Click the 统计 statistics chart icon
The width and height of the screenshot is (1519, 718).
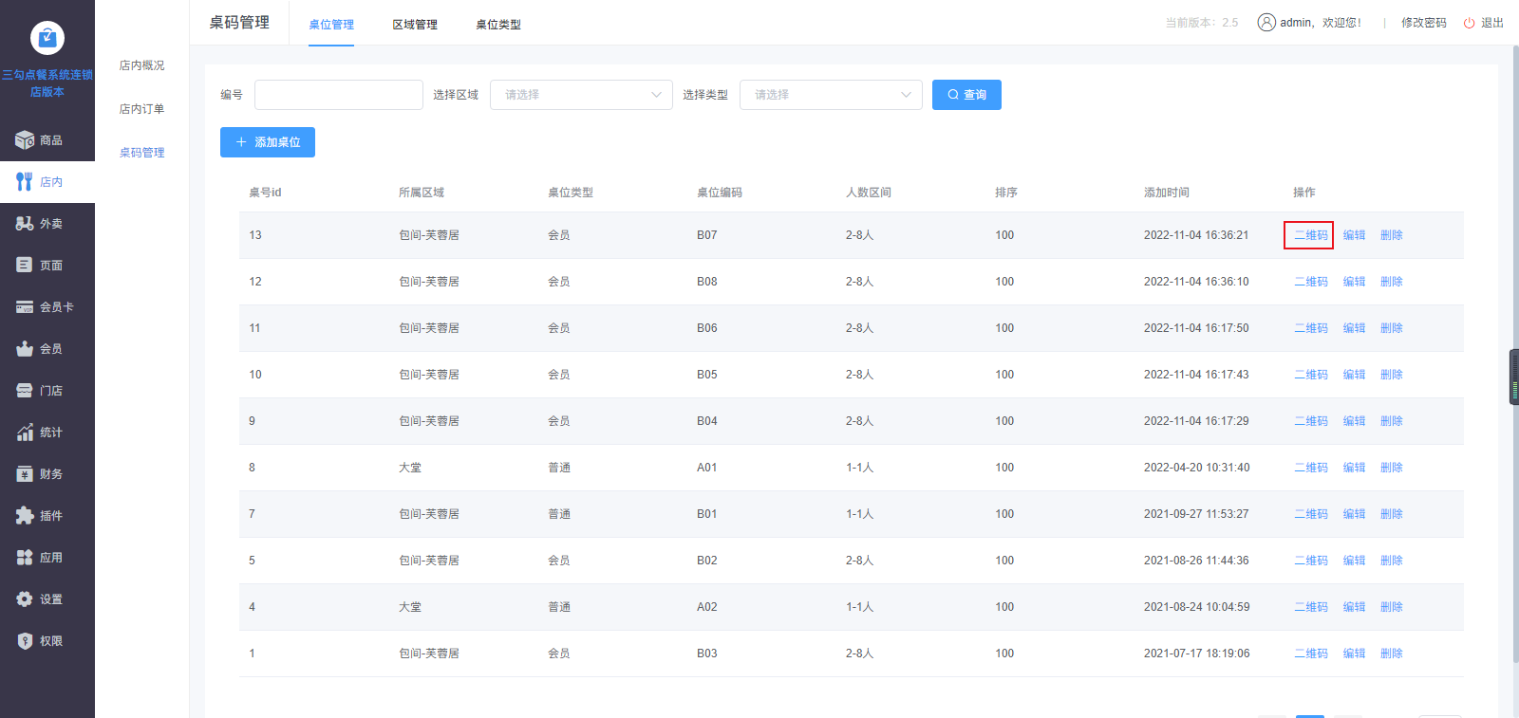tap(25, 433)
